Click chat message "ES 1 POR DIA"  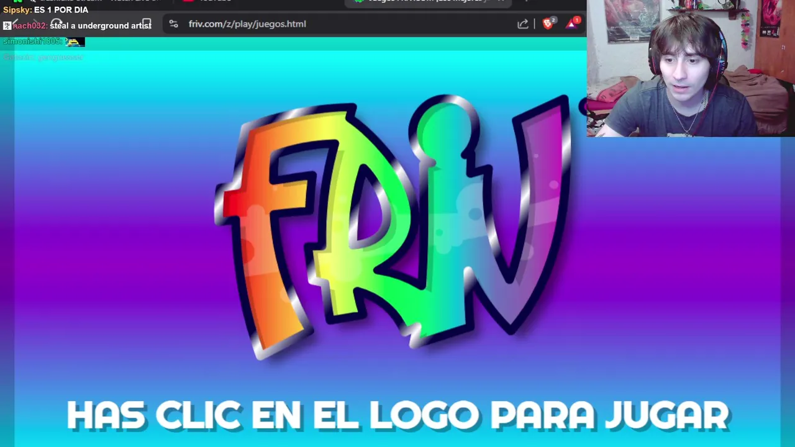(61, 10)
